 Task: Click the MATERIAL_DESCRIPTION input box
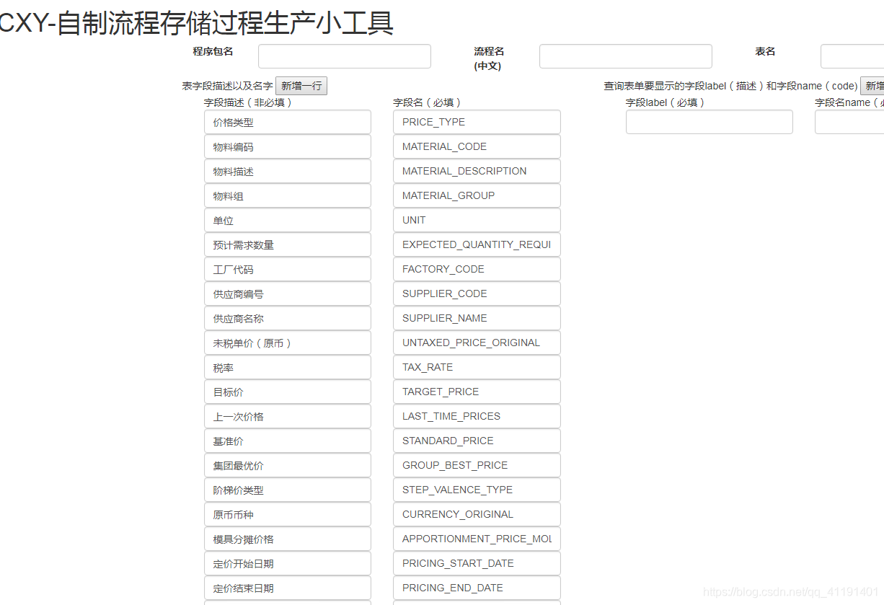(477, 171)
